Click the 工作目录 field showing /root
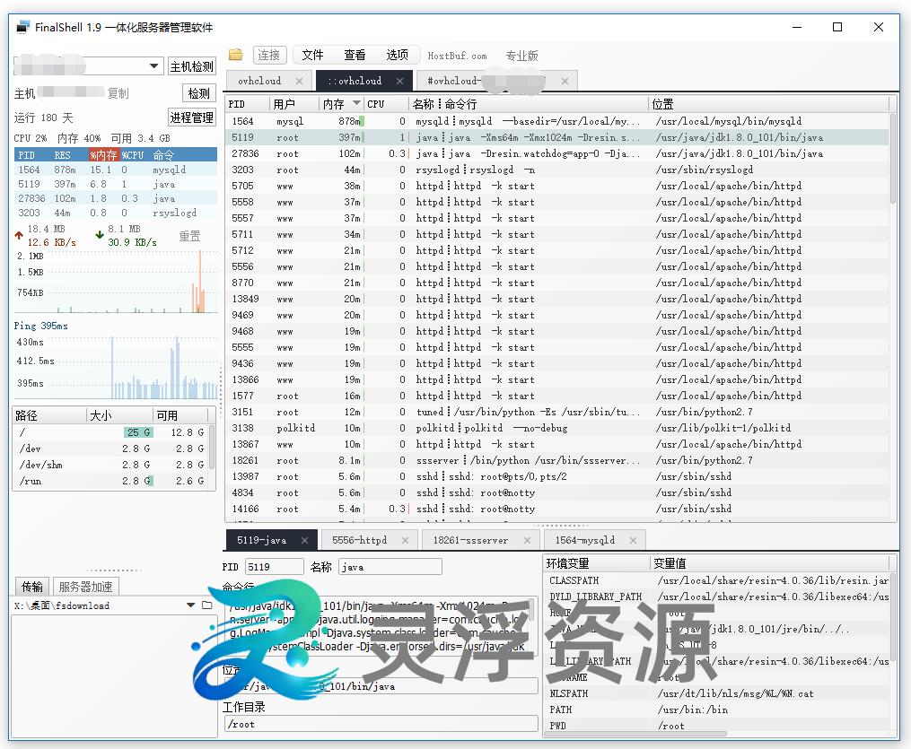911x749 pixels. 381,724
